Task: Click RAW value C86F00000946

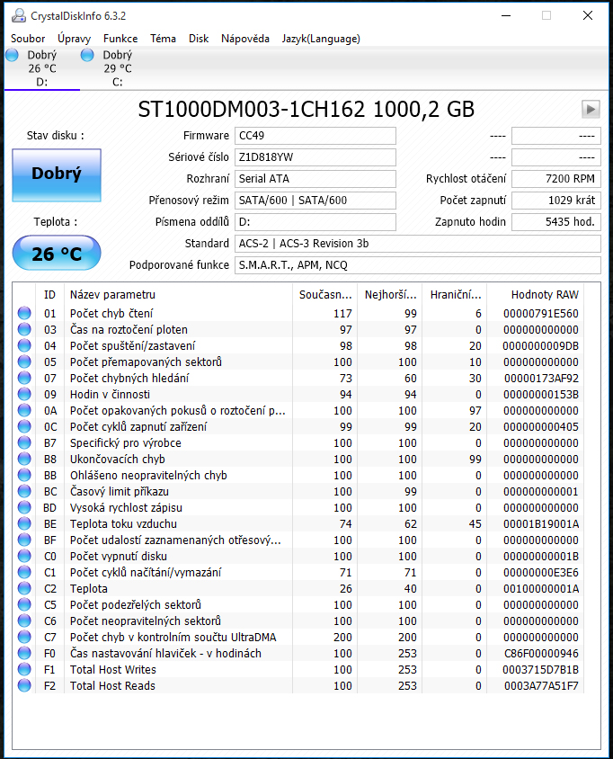Action: point(541,654)
